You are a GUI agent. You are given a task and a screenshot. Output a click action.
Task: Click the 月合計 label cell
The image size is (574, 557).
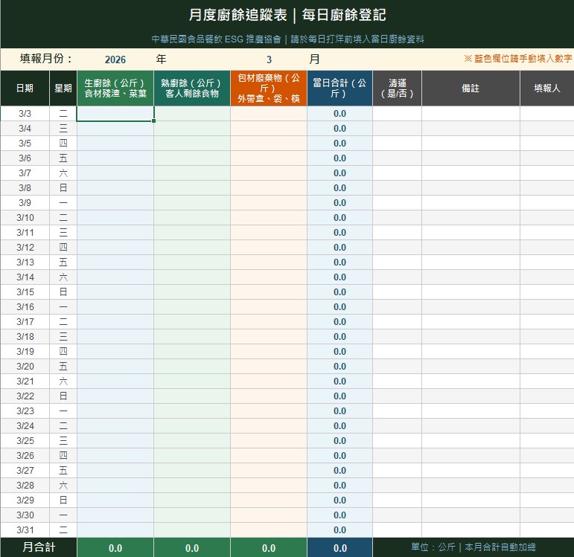pos(38,547)
